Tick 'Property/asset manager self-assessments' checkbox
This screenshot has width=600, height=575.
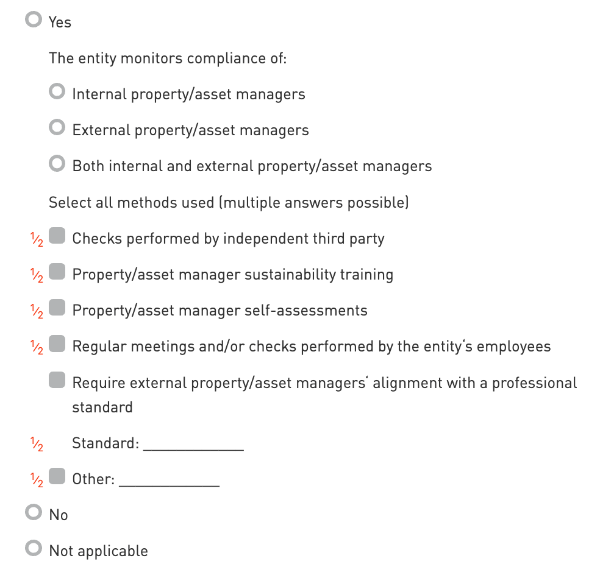click(57, 308)
